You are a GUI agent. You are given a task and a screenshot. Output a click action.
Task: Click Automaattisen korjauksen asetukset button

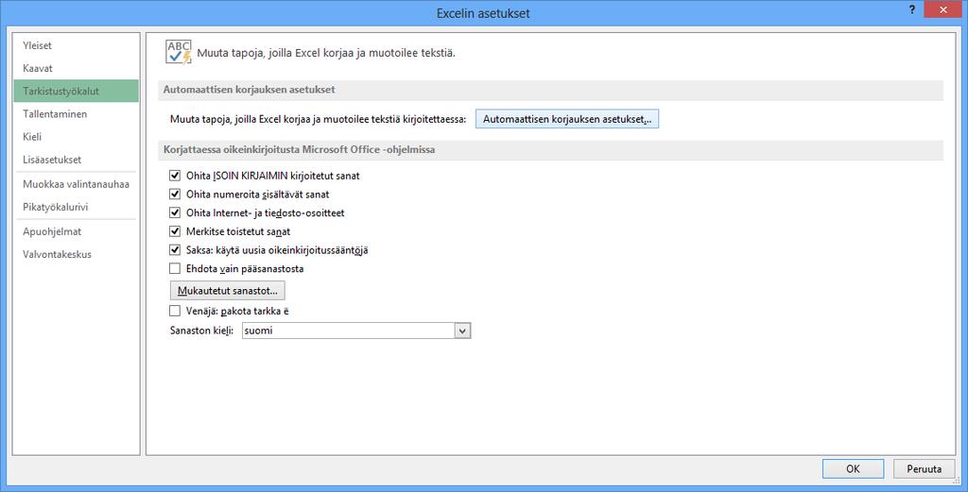(x=567, y=119)
